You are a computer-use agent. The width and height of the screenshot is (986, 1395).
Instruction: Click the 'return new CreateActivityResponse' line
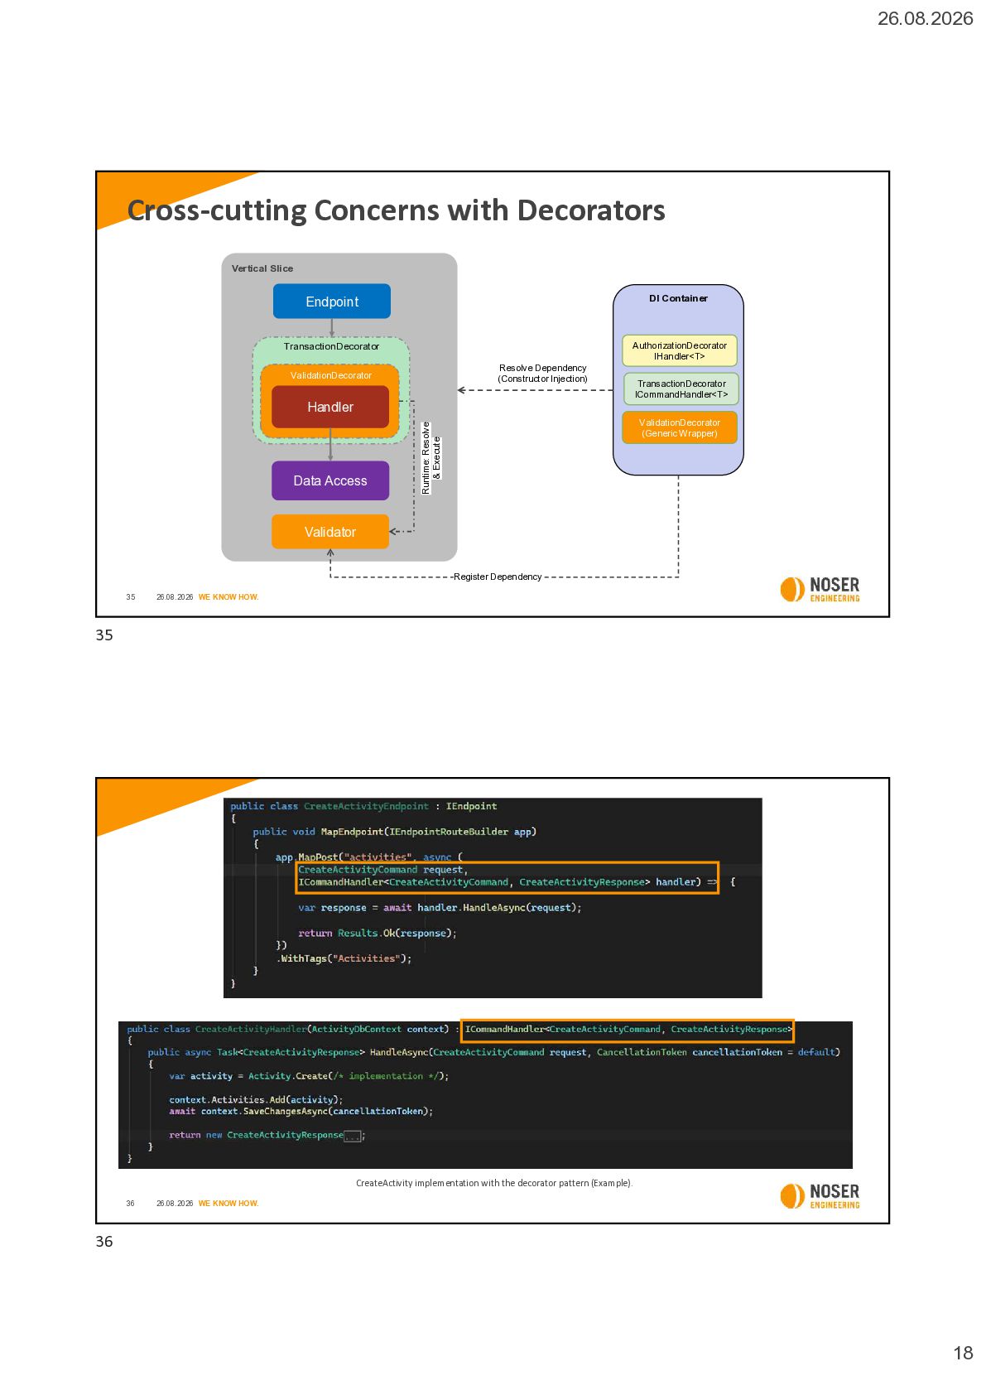pos(267,1136)
